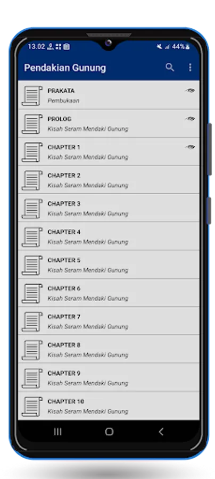The height and width of the screenshot is (479, 215).
Task: Tap the eye icon on CHAPTER 1 row
Action: (190, 147)
